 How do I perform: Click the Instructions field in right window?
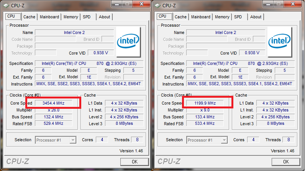(x=240, y=84)
